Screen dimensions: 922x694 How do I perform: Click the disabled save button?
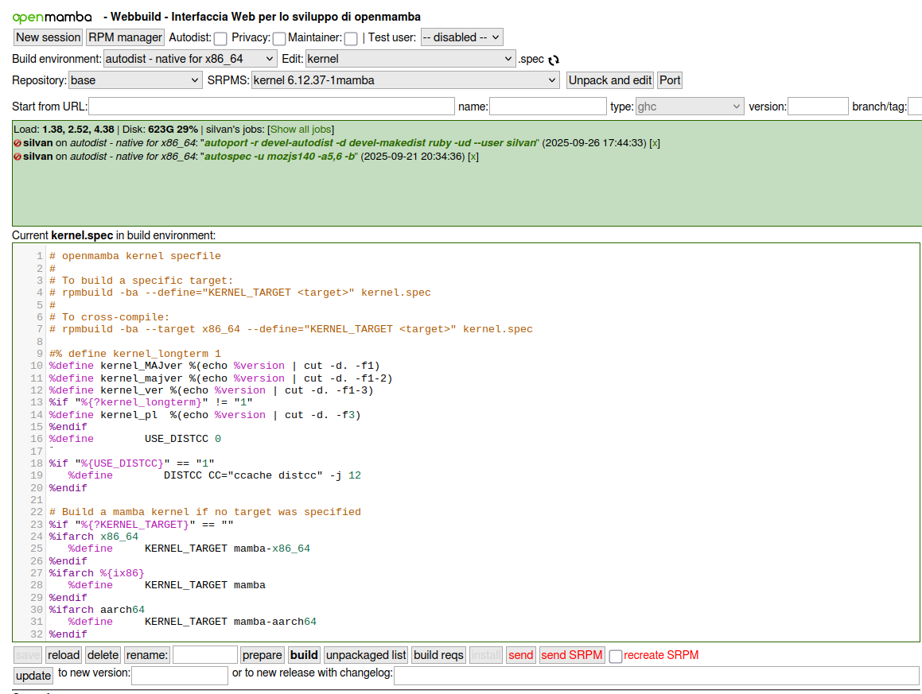point(28,655)
